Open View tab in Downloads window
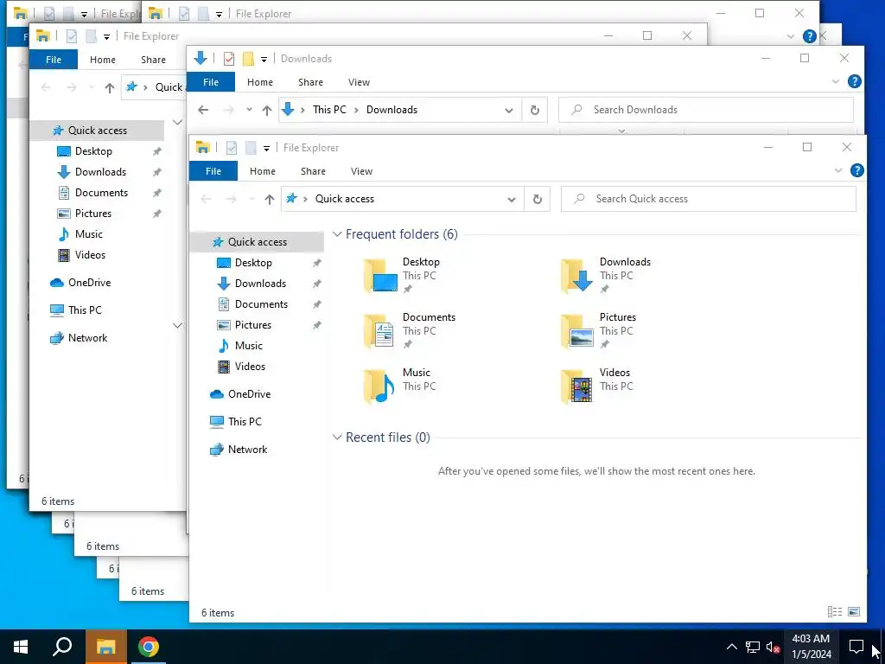The height and width of the screenshot is (664, 885). click(x=359, y=82)
